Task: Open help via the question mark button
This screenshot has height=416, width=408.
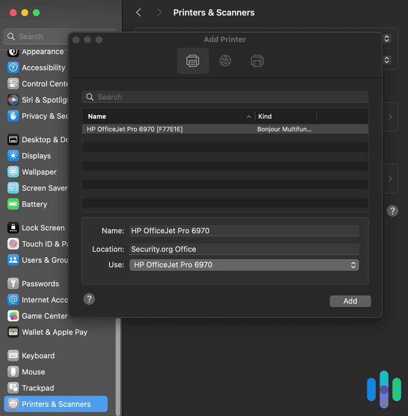Action: [x=89, y=299]
